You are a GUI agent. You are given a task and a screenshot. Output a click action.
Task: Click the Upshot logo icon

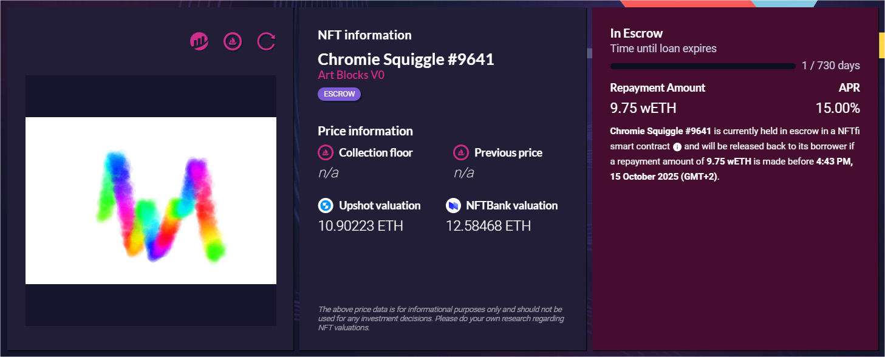tap(326, 206)
